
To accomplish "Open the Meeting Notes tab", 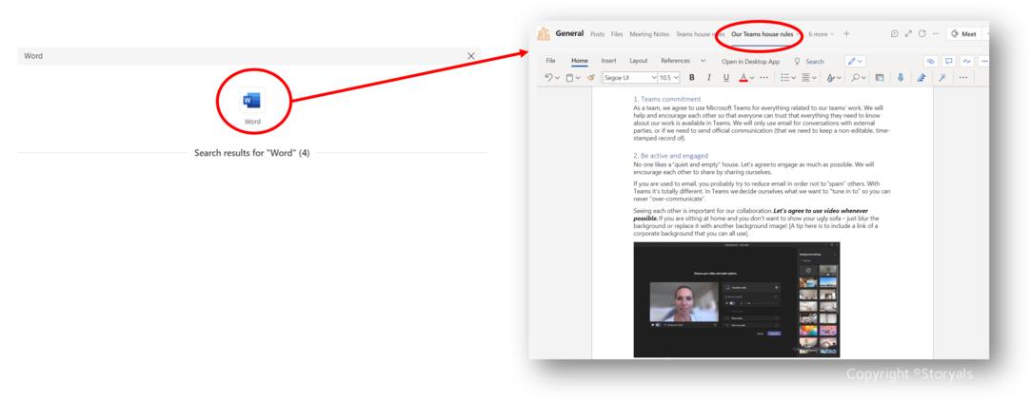I will (649, 34).
